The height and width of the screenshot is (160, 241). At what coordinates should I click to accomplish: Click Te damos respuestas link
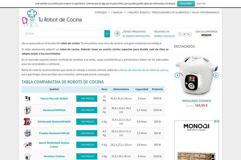136,36
